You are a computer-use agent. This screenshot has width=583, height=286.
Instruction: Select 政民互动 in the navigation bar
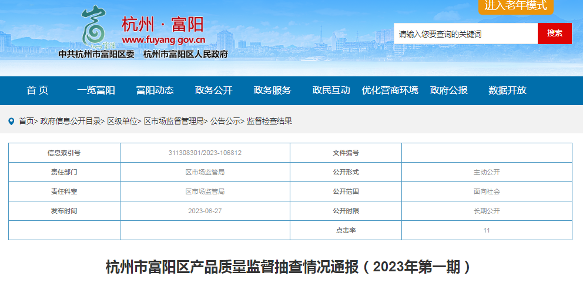(x=331, y=90)
